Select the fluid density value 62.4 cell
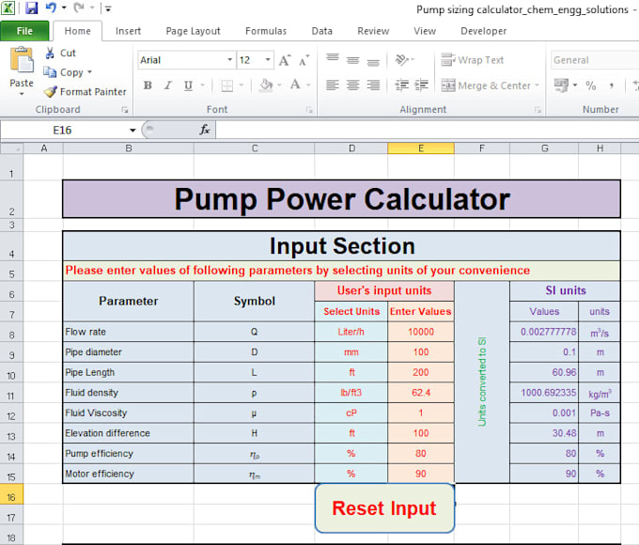The image size is (639, 545). pos(421,393)
